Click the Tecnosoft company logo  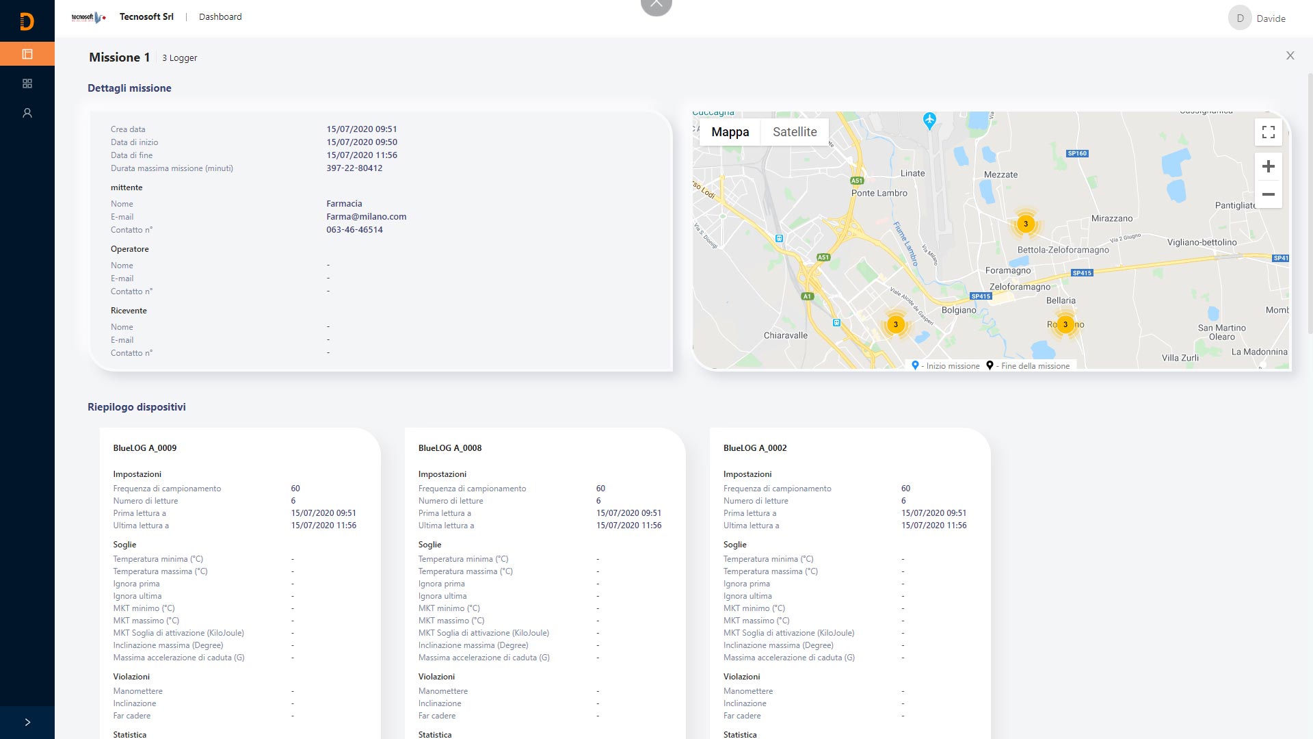pyautogui.click(x=89, y=17)
